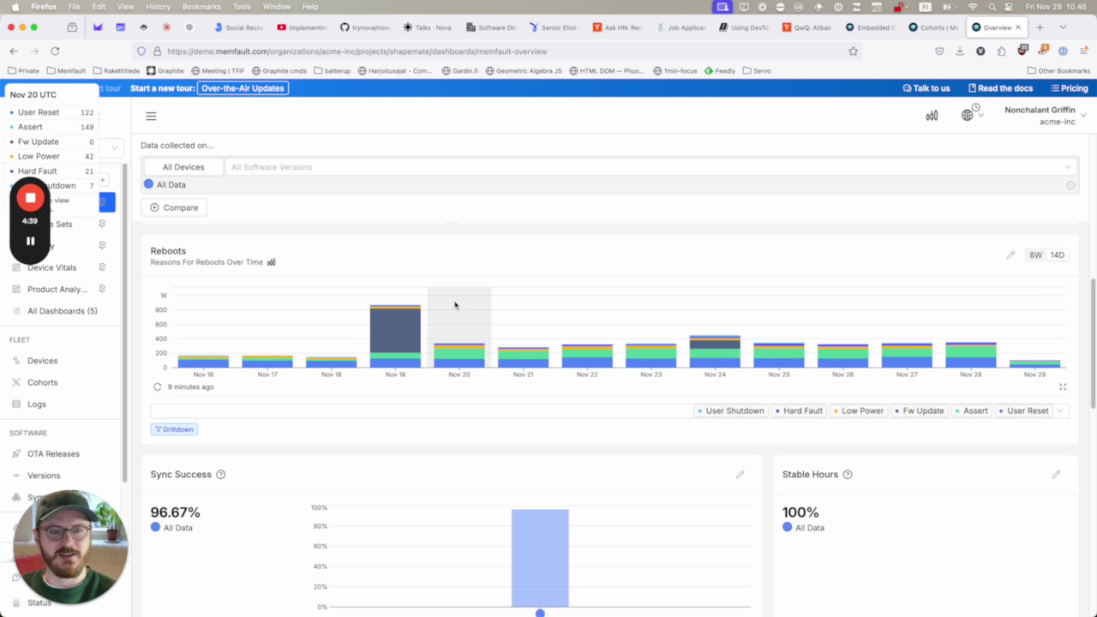Edit the Reboots chart with pencil icon
The width and height of the screenshot is (1097, 617).
pos(1010,255)
